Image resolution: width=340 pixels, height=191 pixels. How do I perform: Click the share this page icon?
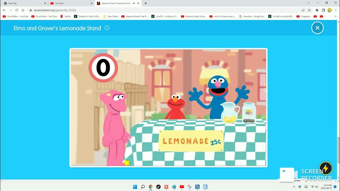tap(303, 10)
